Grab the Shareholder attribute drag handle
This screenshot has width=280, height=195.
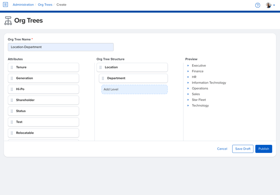[12, 100]
